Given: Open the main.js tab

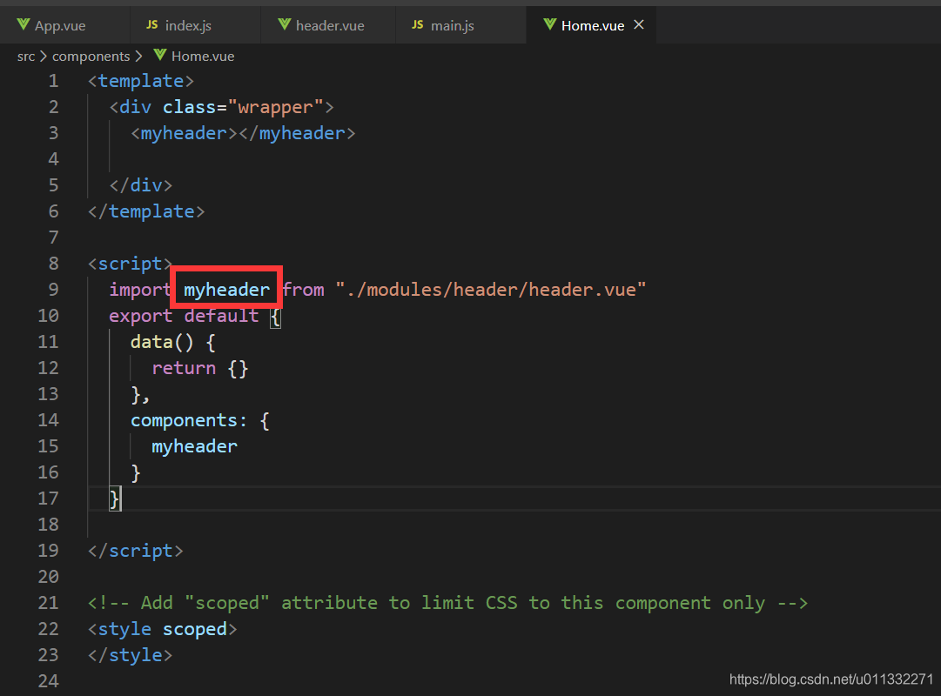Looking at the screenshot, I should pyautogui.click(x=460, y=25).
